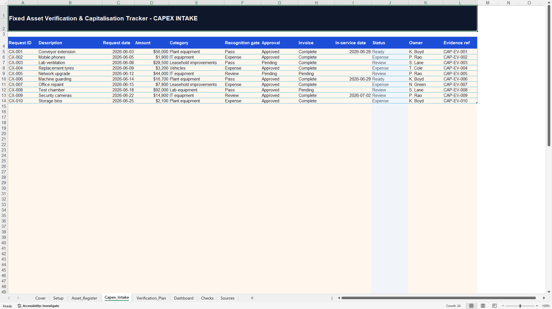Image resolution: width=552 pixels, height=309 pixels.
Task: Select the N. Green owner cell
Action: tap(425, 85)
